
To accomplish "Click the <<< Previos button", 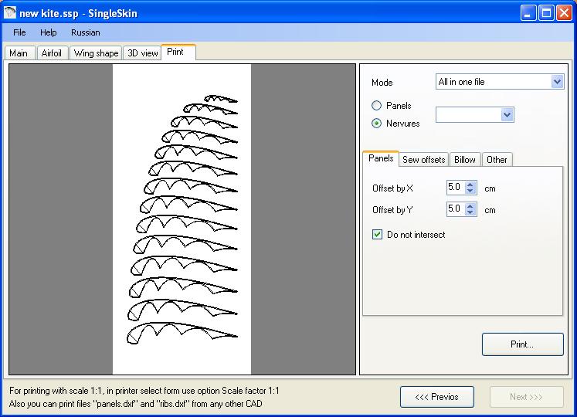I will 436,397.
